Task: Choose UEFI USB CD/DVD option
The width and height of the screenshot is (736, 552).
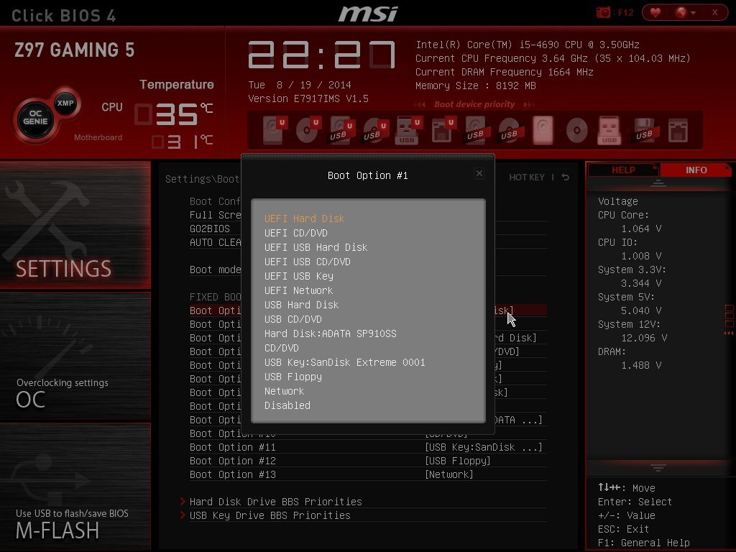Action: pyautogui.click(x=307, y=262)
